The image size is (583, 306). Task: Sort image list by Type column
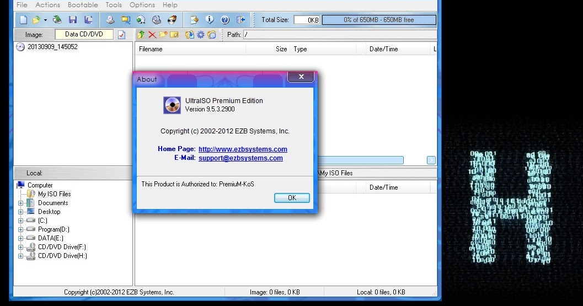click(323, 49)
